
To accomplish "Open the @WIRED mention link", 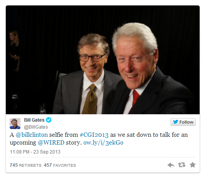I will click(51, 143).
